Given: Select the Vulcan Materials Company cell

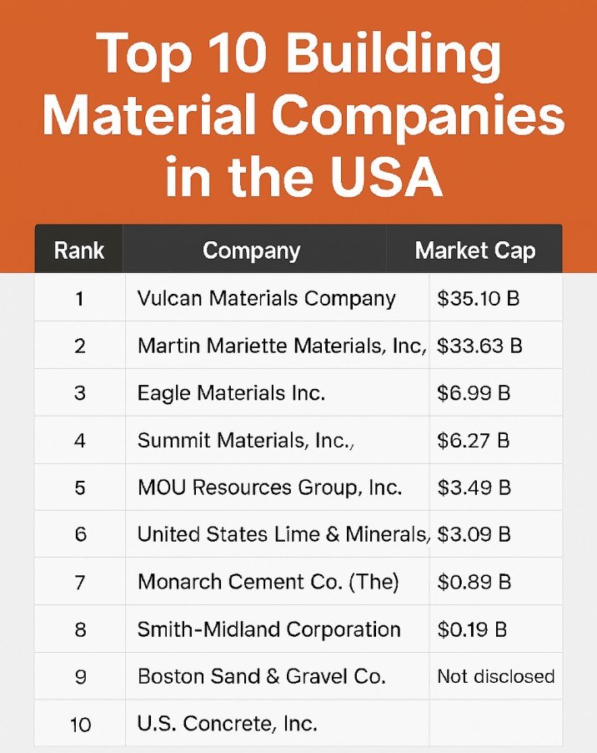Looking at the screenshot, I should 266,298.
